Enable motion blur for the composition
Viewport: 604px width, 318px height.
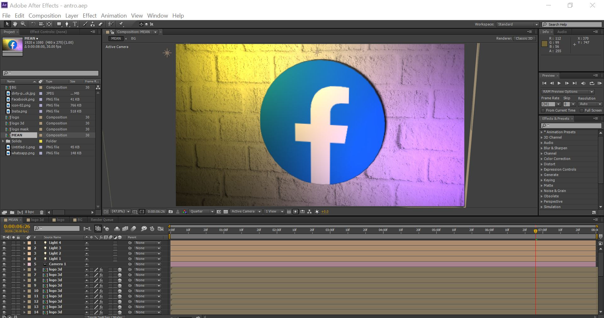tap(133, 228)
